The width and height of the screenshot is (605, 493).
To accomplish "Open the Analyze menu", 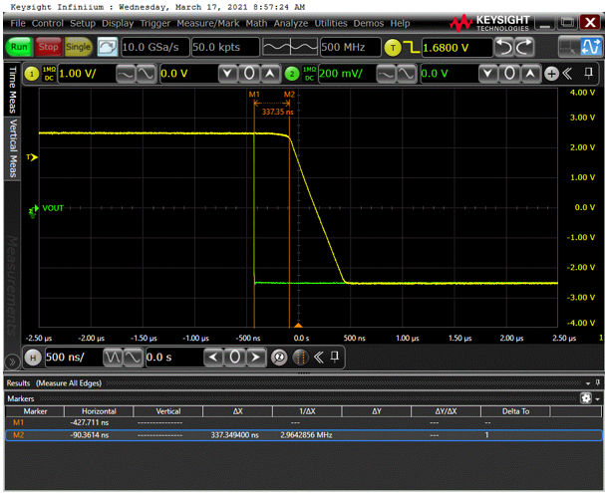I will 291,24.
